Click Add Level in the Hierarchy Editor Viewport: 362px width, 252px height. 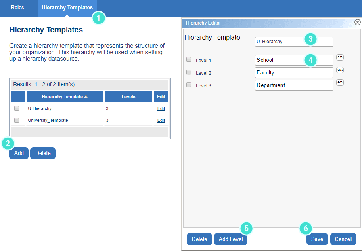[230, 239]
